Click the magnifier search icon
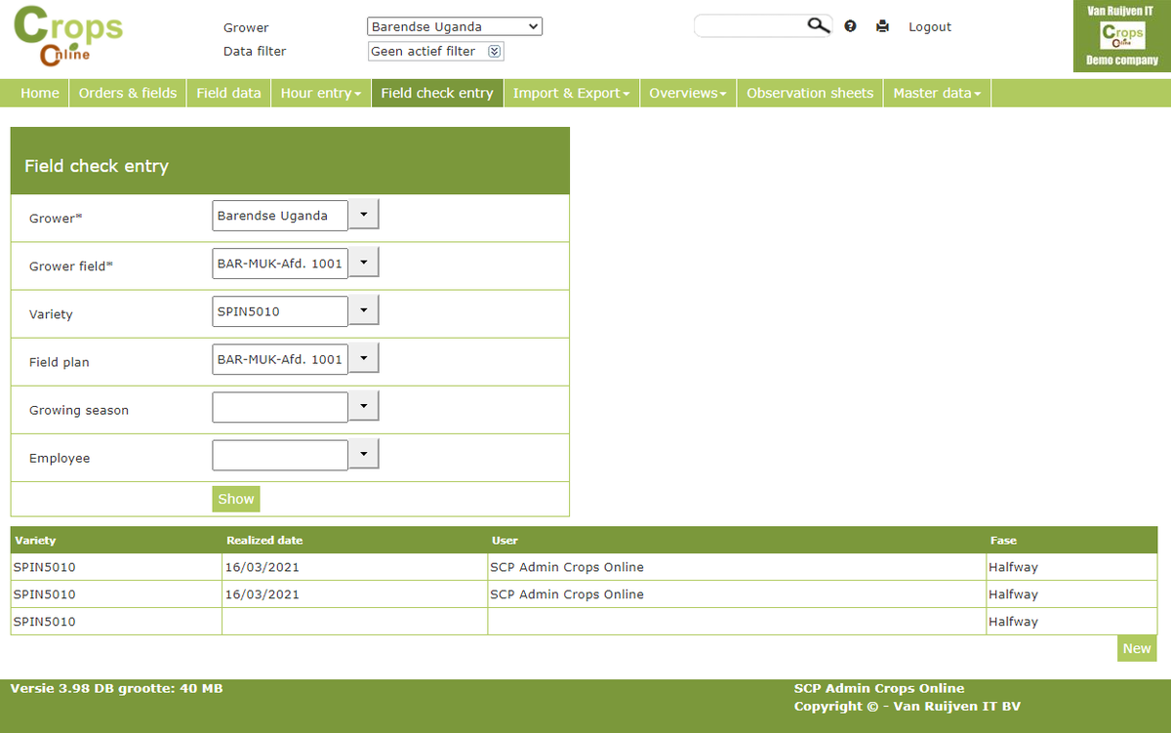The width and height of the screenshot is (1171, 733). click(x=819, y=25)
